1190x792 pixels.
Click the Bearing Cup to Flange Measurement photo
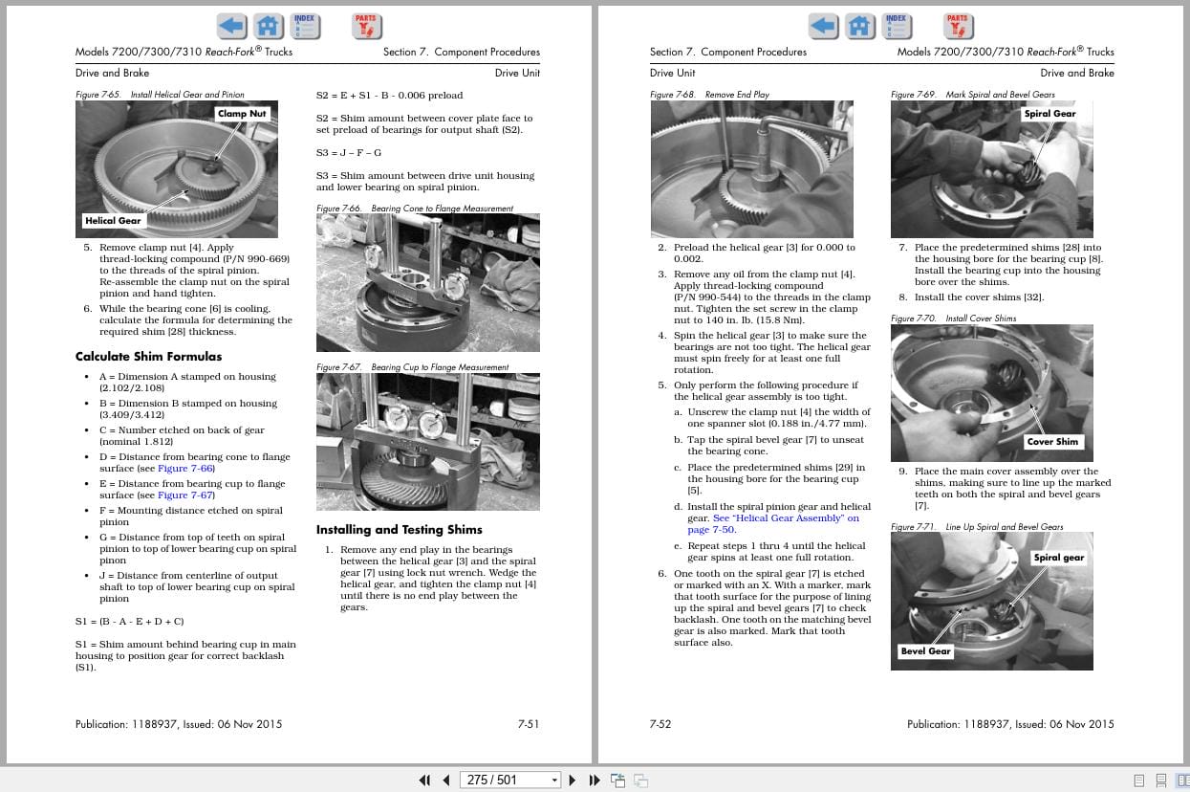point(427,443)
